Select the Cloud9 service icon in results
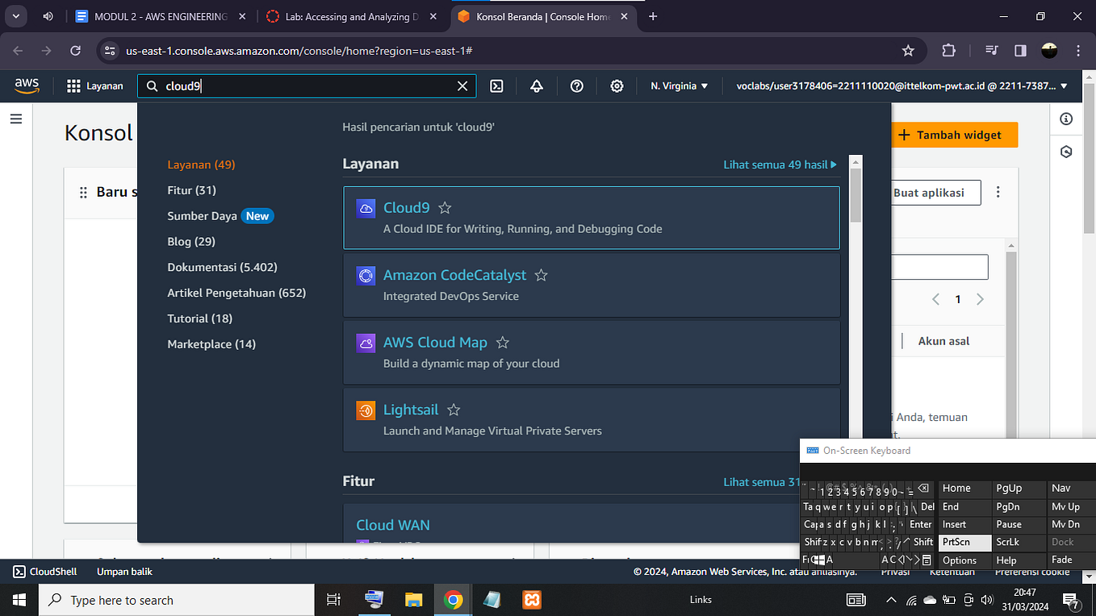1096x616 pixels. click(x=366, y=207)
